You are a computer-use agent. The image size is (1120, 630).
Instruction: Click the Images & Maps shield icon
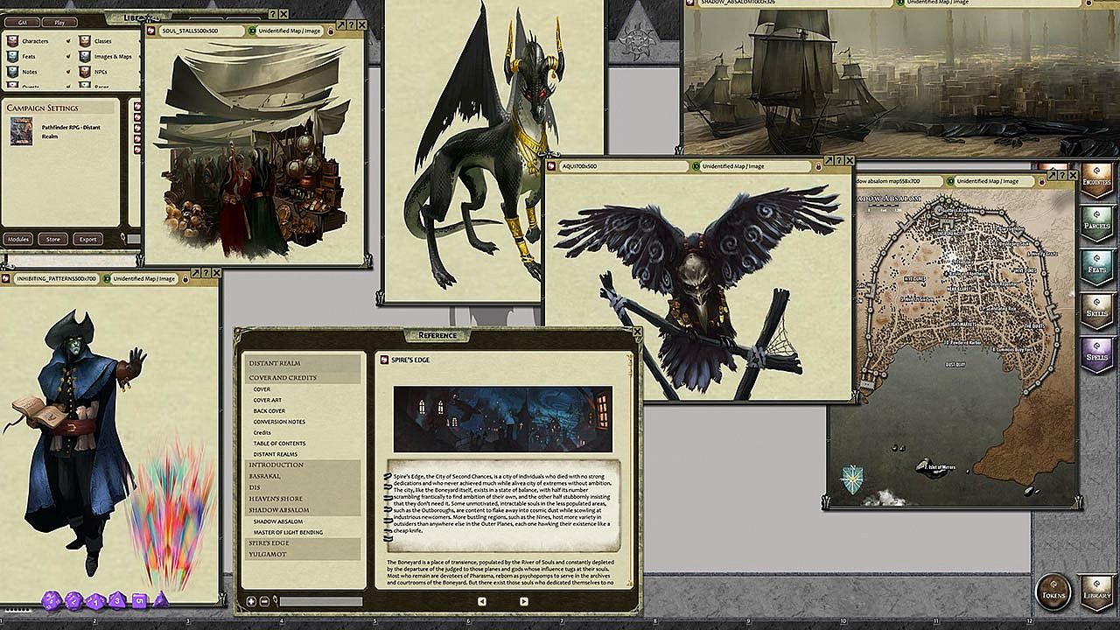[x=85, y=56]
